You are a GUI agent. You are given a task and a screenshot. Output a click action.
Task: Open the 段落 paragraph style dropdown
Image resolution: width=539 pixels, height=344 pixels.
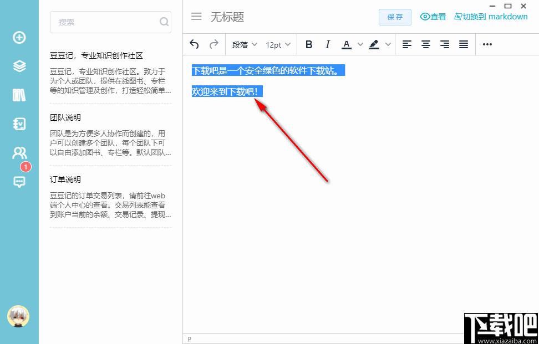[x=245, y=45]
